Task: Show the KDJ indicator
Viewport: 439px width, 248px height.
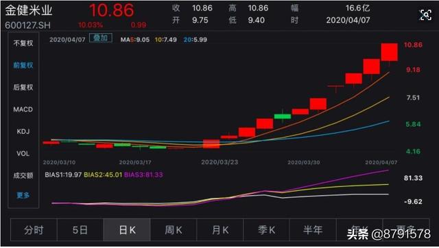Action: point(23,132)
